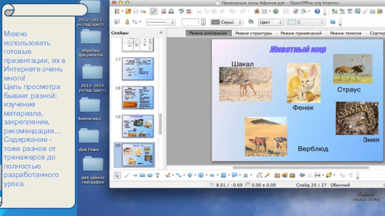
Task: Switch to the Режим примечаний tab
Action: pyautogui.click(x=301, y=33)
